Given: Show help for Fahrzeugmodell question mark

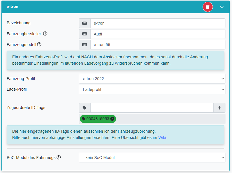Looking at the screenshot, I should (x=39, y=44).
